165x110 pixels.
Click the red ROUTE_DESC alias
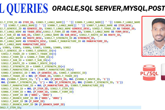(x=34, y=38)
